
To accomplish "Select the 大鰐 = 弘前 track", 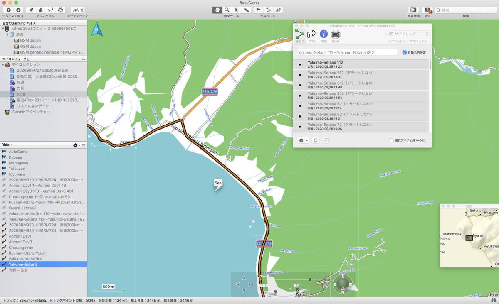I will [44, 270].
